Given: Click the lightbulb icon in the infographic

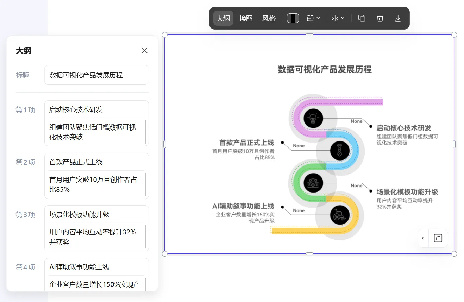Looking at the screenshot, I should tap(313, 118).
